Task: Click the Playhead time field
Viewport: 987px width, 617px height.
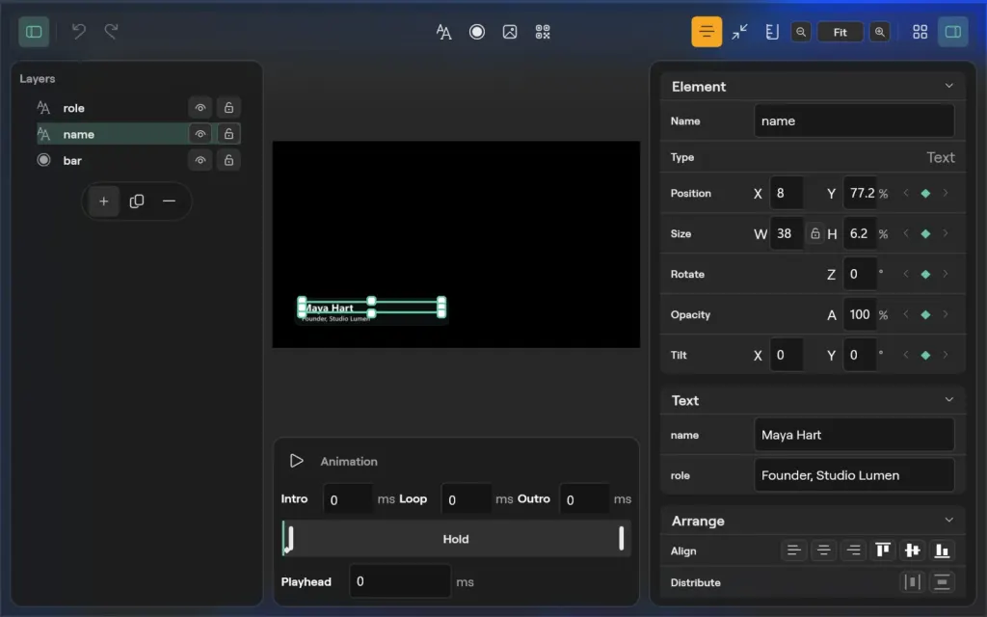Action: click(400, 581)
